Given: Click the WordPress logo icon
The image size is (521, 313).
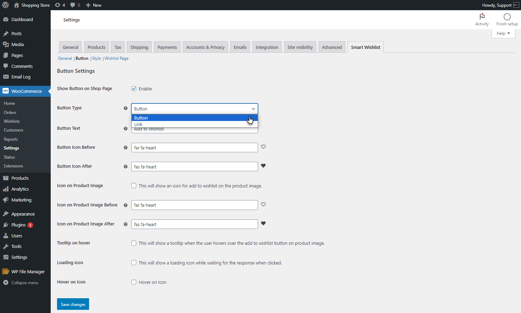Looking at the screenshot, I should (6, 5).
